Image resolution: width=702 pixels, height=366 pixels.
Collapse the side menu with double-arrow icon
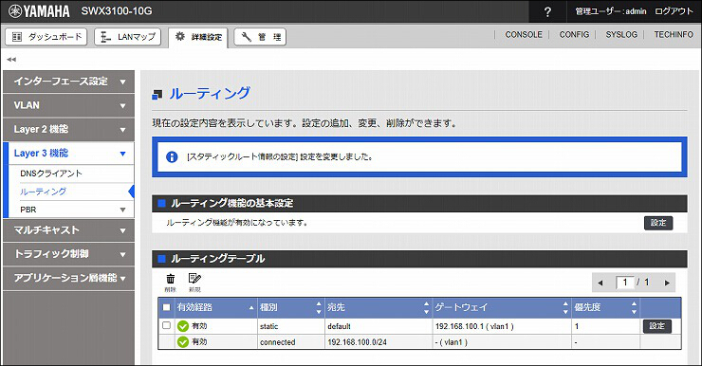(x=11, y=59)
